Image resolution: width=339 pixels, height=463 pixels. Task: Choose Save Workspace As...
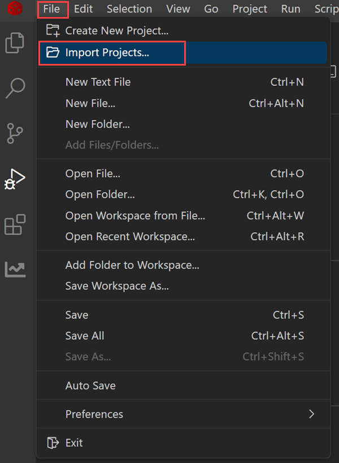(x=183, y=286)
